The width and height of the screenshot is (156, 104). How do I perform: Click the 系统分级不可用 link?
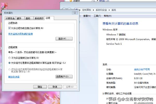tap(142, 69)
